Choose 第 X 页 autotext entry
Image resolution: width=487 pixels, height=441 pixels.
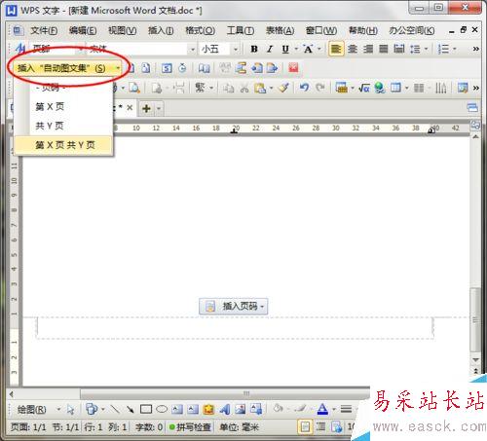coord(63,106)
